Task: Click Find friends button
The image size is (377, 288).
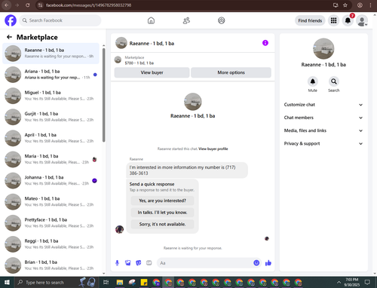Action: pos(310,20)
